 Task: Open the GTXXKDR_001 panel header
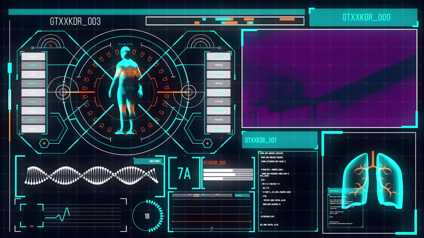pos(279,140)
